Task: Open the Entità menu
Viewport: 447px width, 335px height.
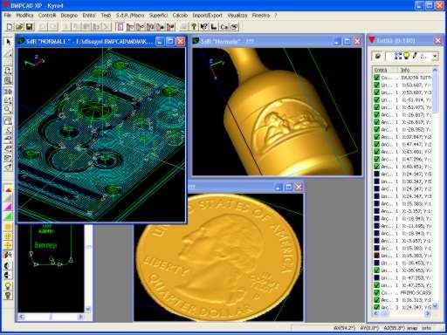Action: pyautogui.click(x=89, y=15)
